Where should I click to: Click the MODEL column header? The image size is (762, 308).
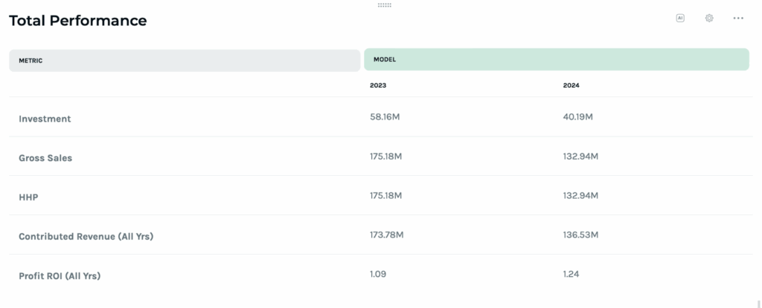[557, 59]
